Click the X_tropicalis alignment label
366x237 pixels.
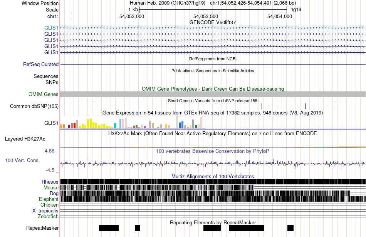(45, 211)
